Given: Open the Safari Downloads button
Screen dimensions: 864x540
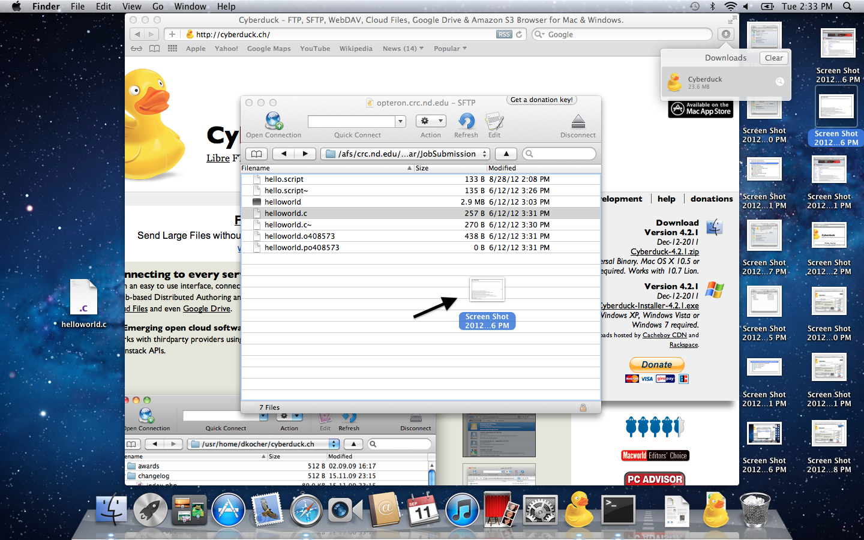Looking at the screenshot, I should pos(726,34).
